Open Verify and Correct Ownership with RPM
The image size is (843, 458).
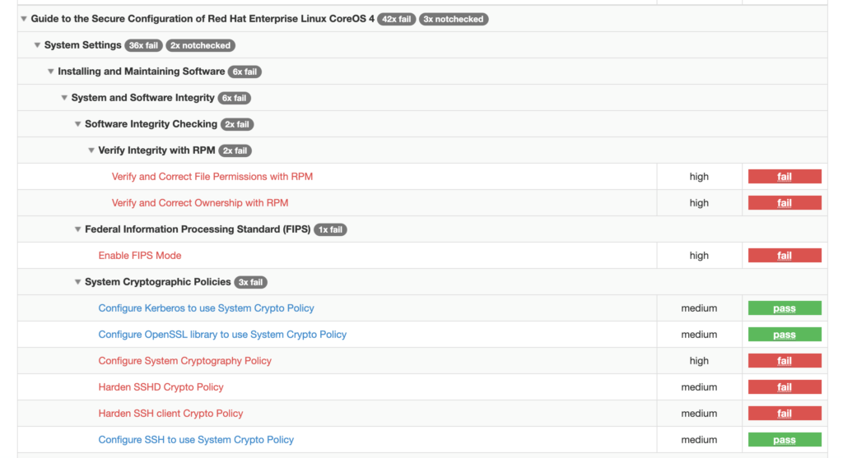pos(199,203)
